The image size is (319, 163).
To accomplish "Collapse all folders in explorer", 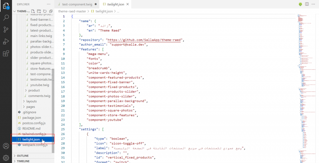I will 51,11.
